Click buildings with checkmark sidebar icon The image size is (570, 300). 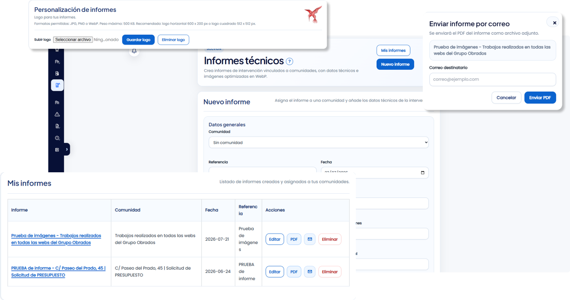click(57, 62)
